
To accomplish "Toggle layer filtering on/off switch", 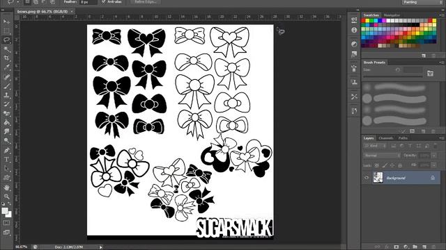I will click(435, 146).
